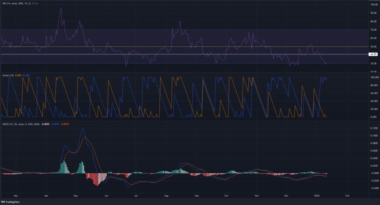Click the Nov label on time axis
This screenshot has width=380, height=205.
pos(257,196)
